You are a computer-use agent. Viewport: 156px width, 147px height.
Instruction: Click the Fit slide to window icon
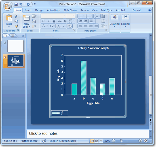146,141
